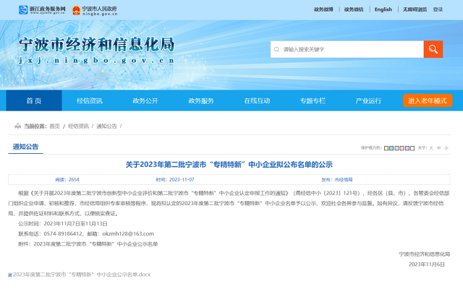Select the blue eye-protection color swatch
Screen dimensions: 463x289
391,148
